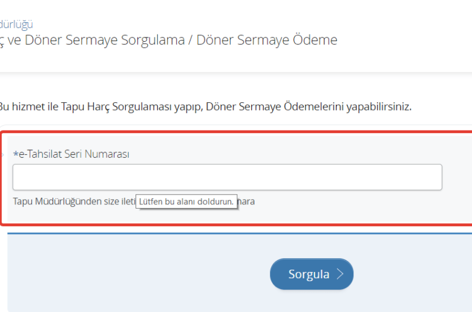The width and height of the screenshot is (472, 312).
Task: Click the chevron arrow inside Sorgula button
Action: pyautogui.click(x=340, y=274)
